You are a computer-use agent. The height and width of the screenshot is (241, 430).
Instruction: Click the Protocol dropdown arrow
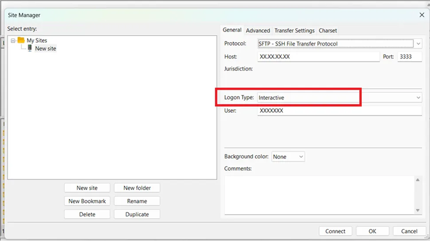coord(418,43)
